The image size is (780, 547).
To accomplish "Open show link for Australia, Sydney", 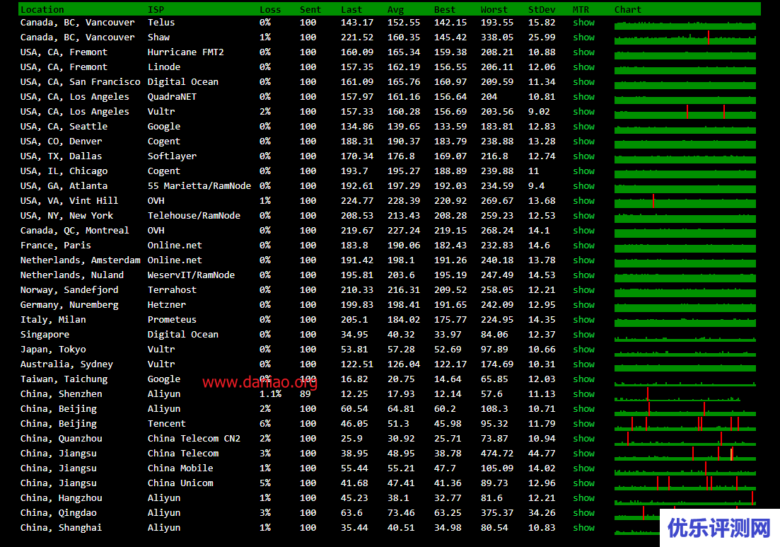I will (x=583, y=364).
